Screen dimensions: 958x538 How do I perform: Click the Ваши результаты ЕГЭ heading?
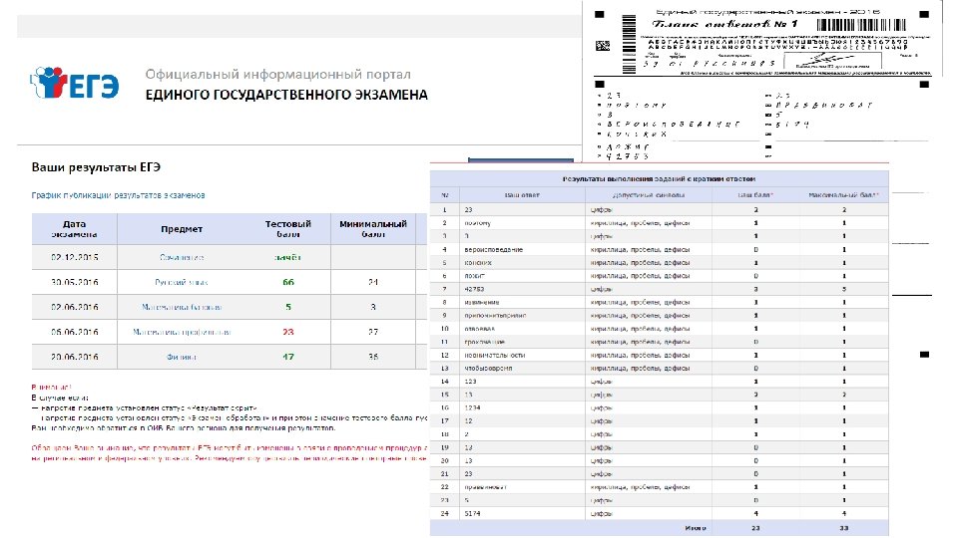[x=96, y=167]
